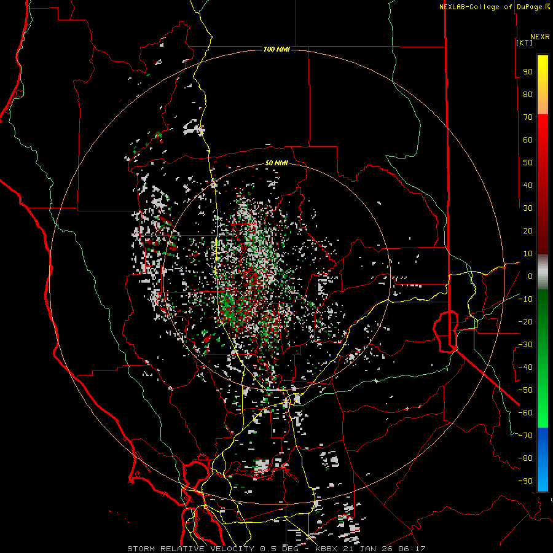This screenshot has width=553, height=553.
Task: Click the 40 value on velocity scale
Action: (528, 186)
